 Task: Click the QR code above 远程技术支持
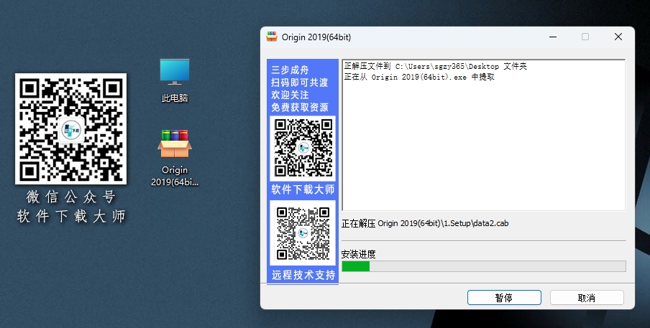(303, 233)
